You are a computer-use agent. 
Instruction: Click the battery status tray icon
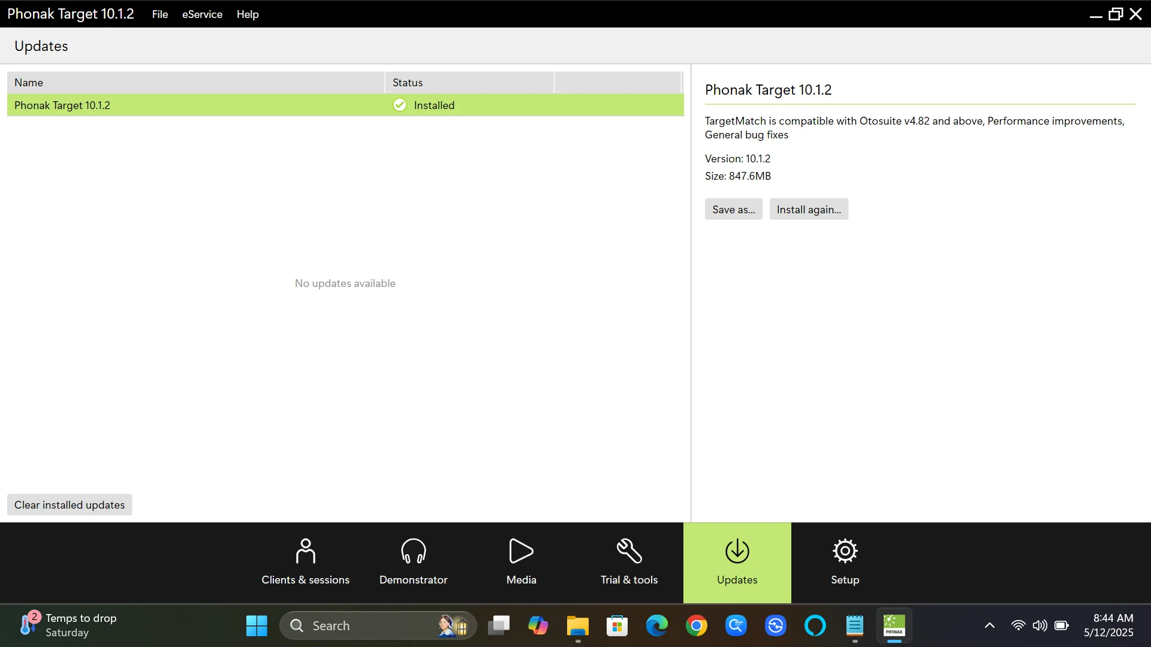(x=1061, y=625)
